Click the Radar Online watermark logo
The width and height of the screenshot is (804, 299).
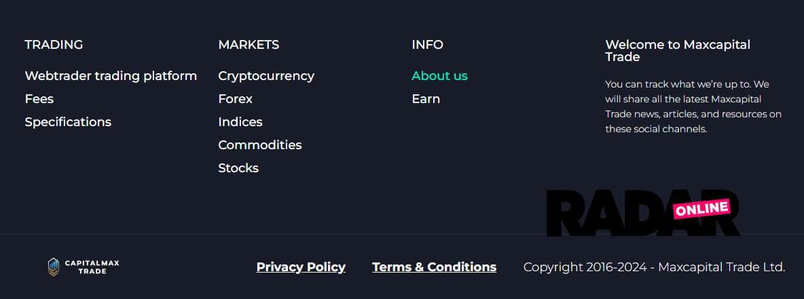click(x=642, y=213)
